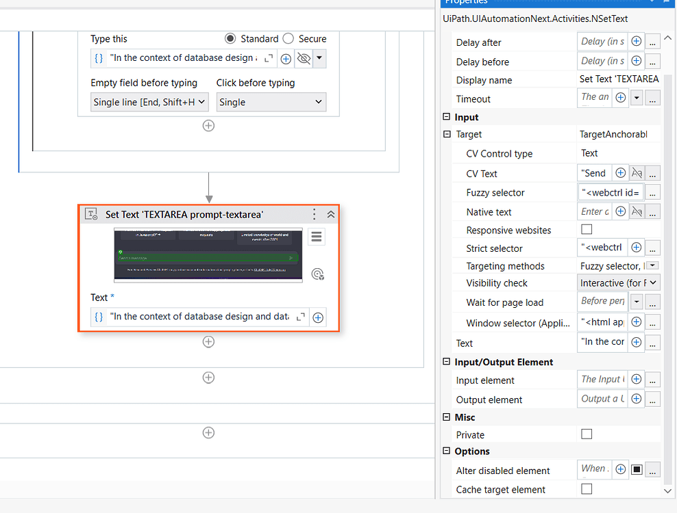Click the plus icon next to CV Text
Screen dimensions: 677x513
[621, 172]
